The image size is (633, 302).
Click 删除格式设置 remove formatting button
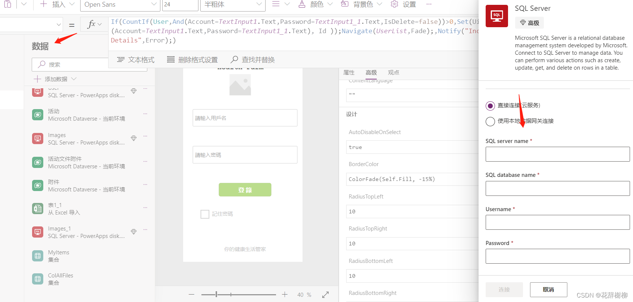click(x=192, y=60)
